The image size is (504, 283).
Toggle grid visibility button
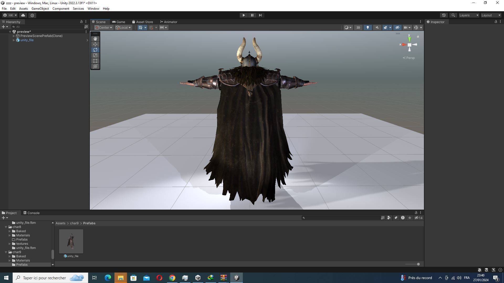click(x=140, y=28)
